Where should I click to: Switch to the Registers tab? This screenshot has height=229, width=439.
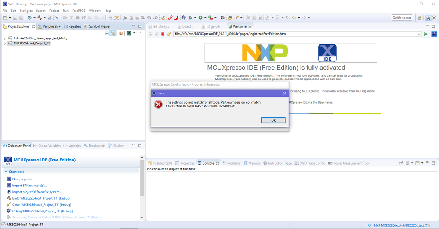[x=73, y=26]
